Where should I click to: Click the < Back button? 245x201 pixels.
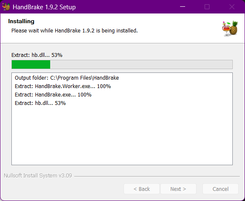coord(142,189)
